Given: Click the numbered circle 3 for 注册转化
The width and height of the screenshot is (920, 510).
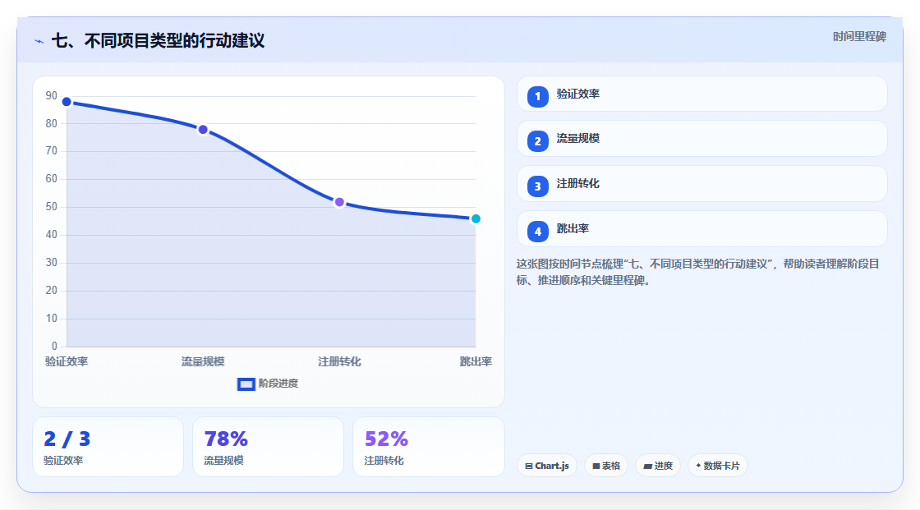Looking at the screenshot, I should coord(537,186).
